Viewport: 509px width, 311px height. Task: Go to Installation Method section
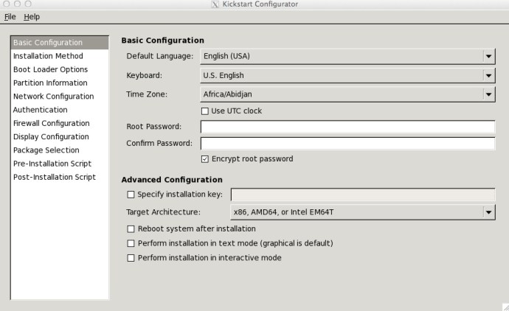pyautogui.click(x=60, y=56)
